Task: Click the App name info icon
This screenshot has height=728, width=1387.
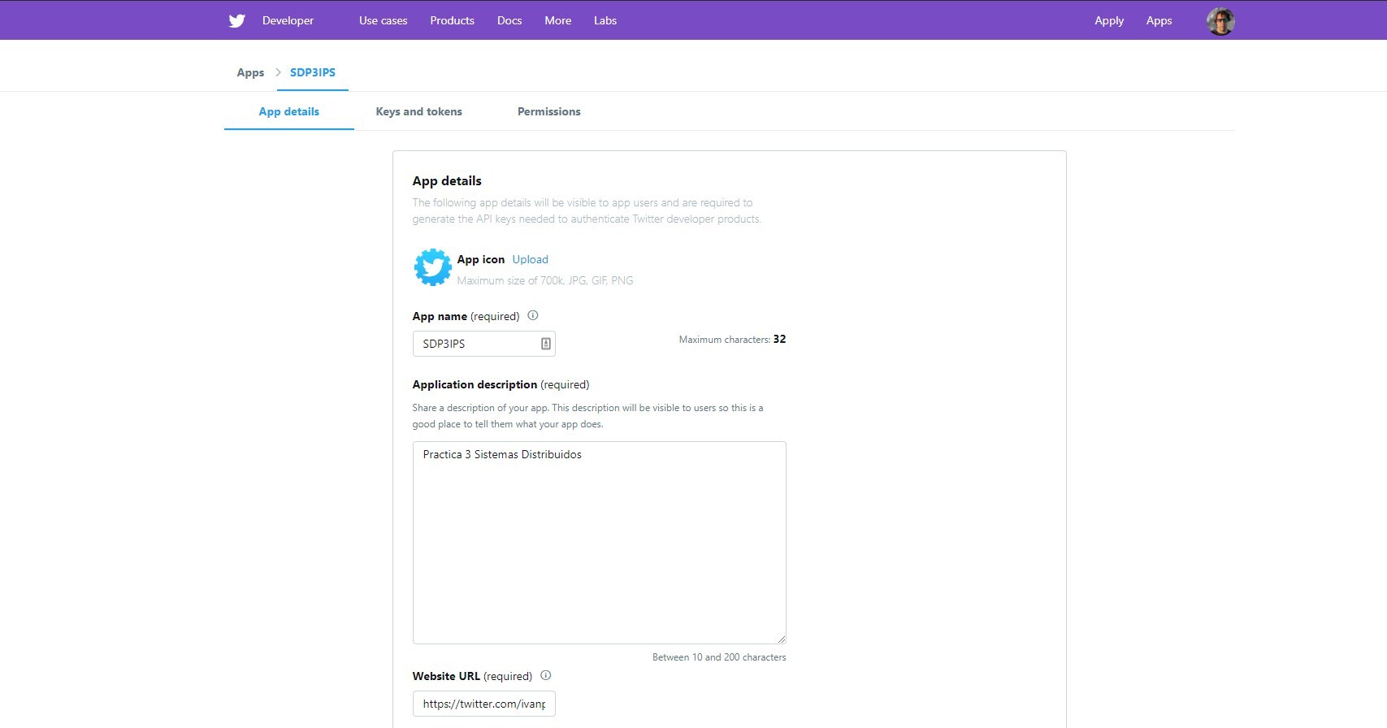Action: (x=533, y=315)
